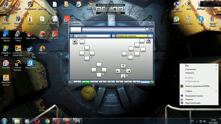
Task: Click controller icon beside PC TWIN SHOCK
Action: coord(71,36)
